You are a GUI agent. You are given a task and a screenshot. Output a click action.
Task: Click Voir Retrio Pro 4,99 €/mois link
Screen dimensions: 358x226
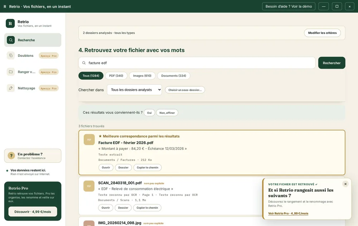(x=288, y=213)
